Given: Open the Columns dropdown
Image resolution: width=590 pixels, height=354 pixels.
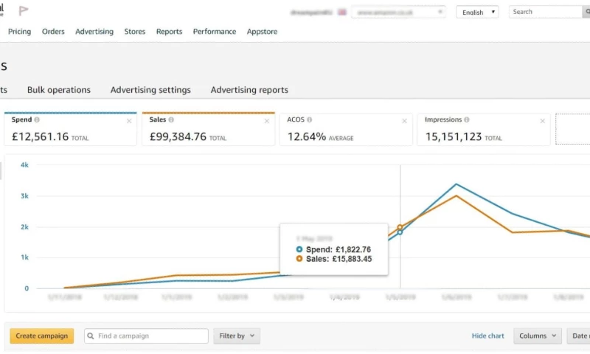Looking at the screenshot, I should tap(538, 336).
